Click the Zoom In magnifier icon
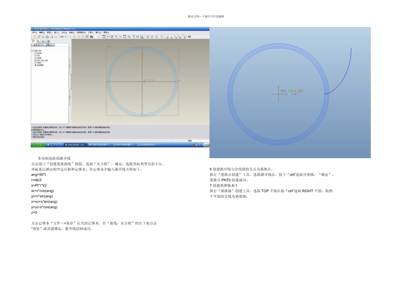Image resolution: width=412 pixels, height=292 pixels. 116,36
